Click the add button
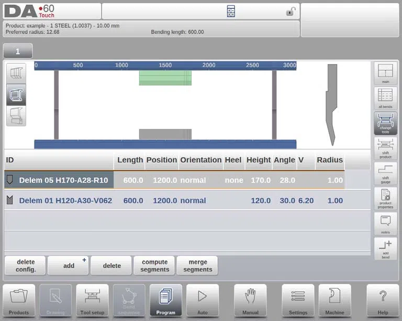This screenshot has width=402, height=321. click(x=68, y=266)
